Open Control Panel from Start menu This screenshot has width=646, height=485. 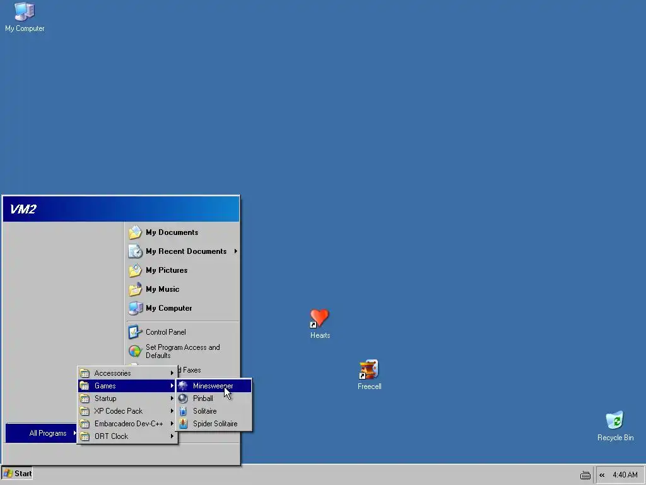click(x=182, y=332)
